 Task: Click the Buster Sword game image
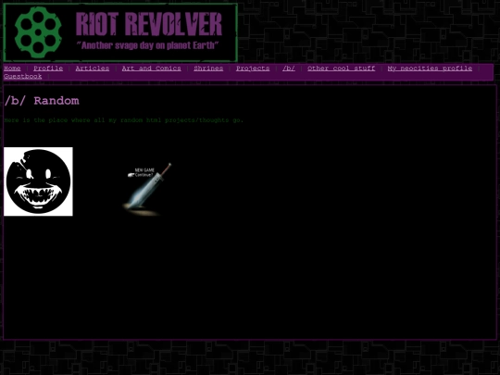point(147,190)
